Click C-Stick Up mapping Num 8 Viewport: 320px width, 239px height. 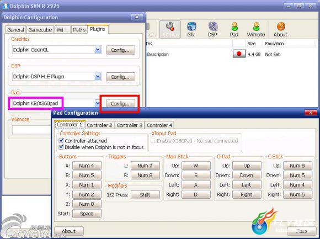(x=297, y=166)
